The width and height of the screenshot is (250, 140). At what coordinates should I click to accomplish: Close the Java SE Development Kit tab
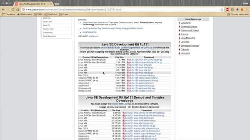click(51, 4)
